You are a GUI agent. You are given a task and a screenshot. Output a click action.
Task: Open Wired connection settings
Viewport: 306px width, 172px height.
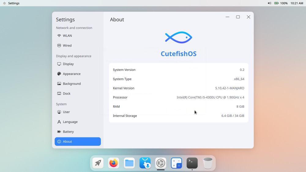78,46
